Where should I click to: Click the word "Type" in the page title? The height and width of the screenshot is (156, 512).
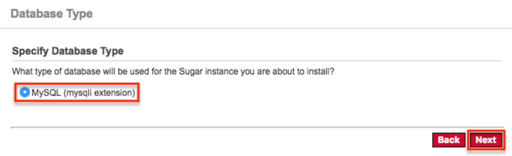point(80,14)
